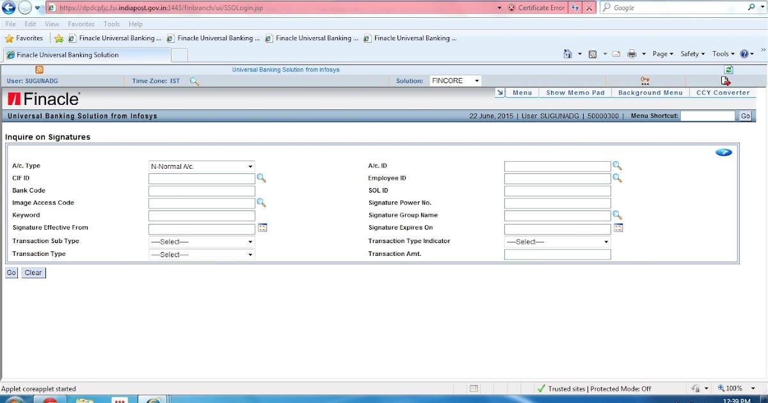
Task: Click the empty new tab button
Action: (x=179, y=55)
